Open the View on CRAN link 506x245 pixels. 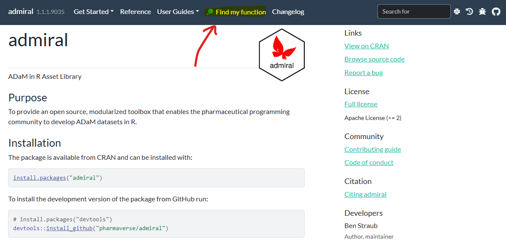(x=366, y=46)
